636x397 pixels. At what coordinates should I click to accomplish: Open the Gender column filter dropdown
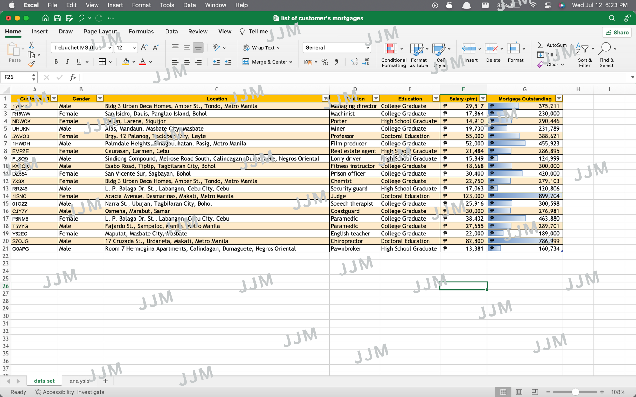[x=100, y=99]
